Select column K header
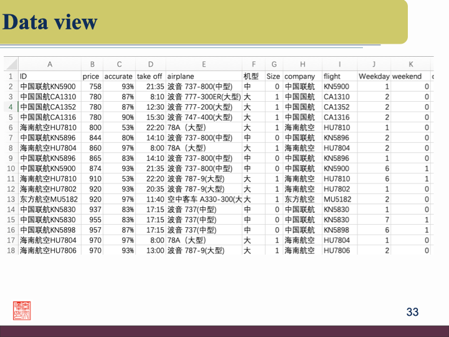This screenshot has height=337, width=449. pos(410,64)
